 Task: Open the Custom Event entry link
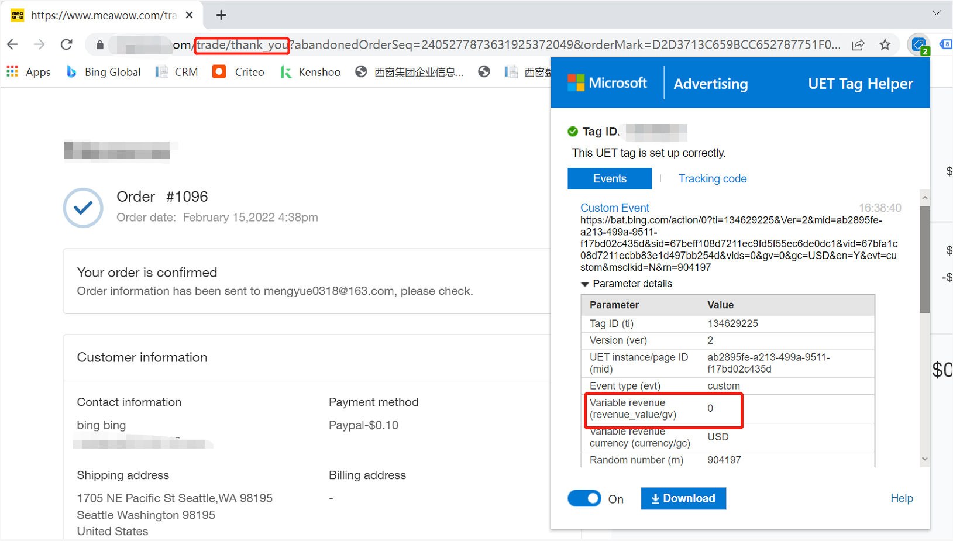614,208
